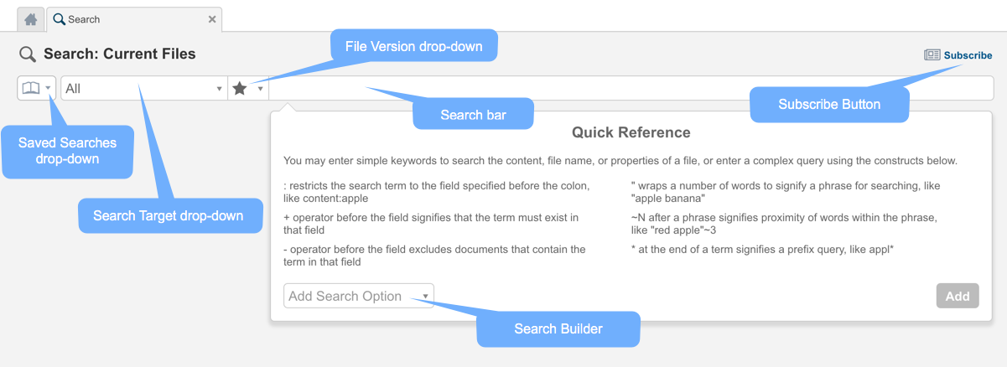The image size is (1007, 367).
Task: Go to the Home tab icon
Action: click(x=30, y=19)
